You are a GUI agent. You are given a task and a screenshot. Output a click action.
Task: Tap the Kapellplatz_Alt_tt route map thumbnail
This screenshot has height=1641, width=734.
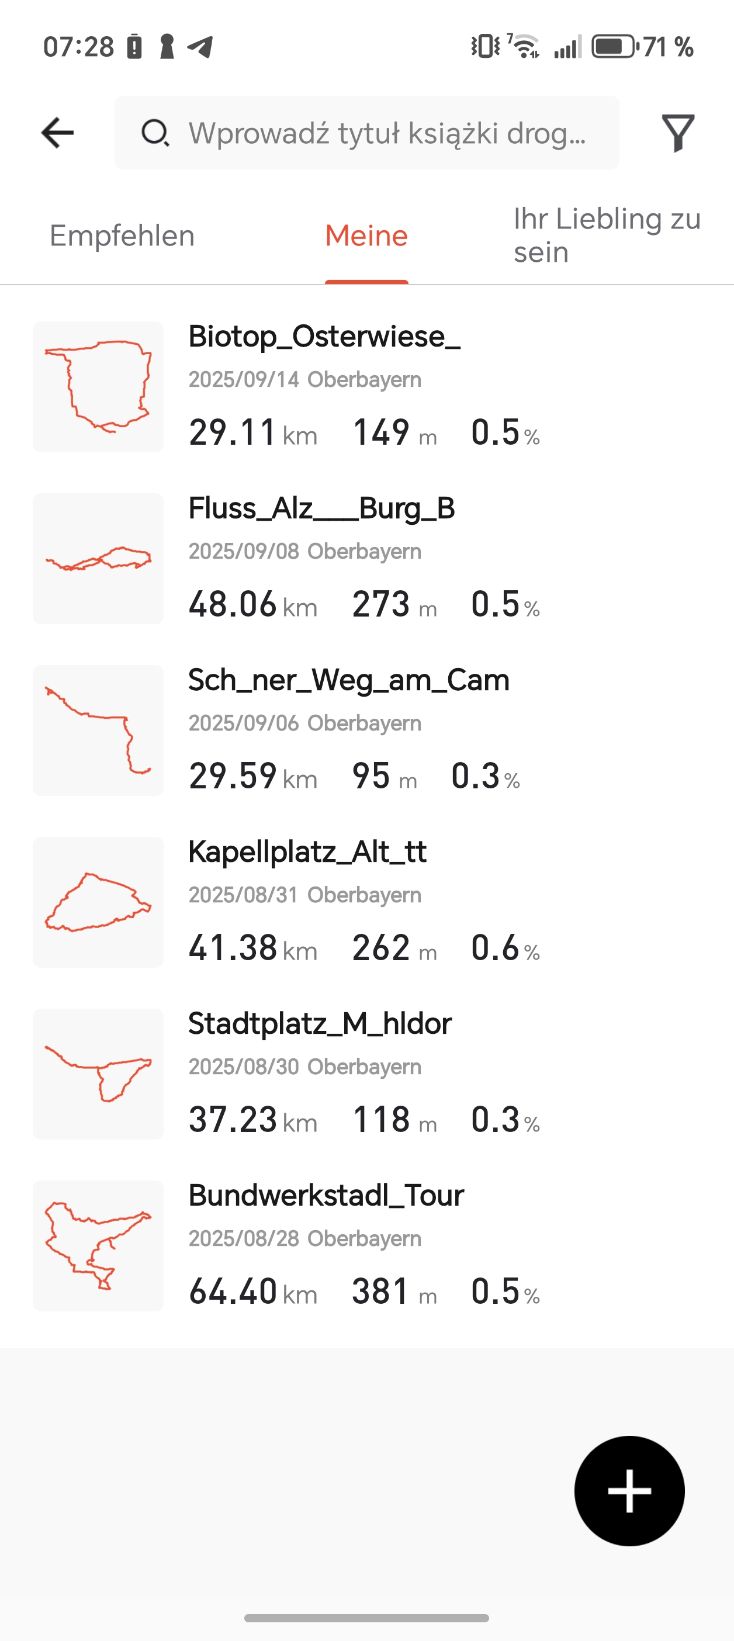click(98, 902)
